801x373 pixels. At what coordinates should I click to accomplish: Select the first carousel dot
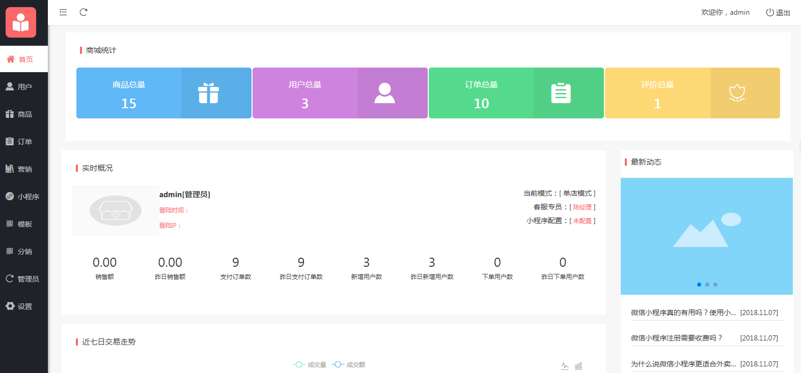pos(699,285)
